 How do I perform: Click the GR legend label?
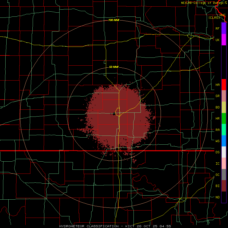click(x=218, y=96)
